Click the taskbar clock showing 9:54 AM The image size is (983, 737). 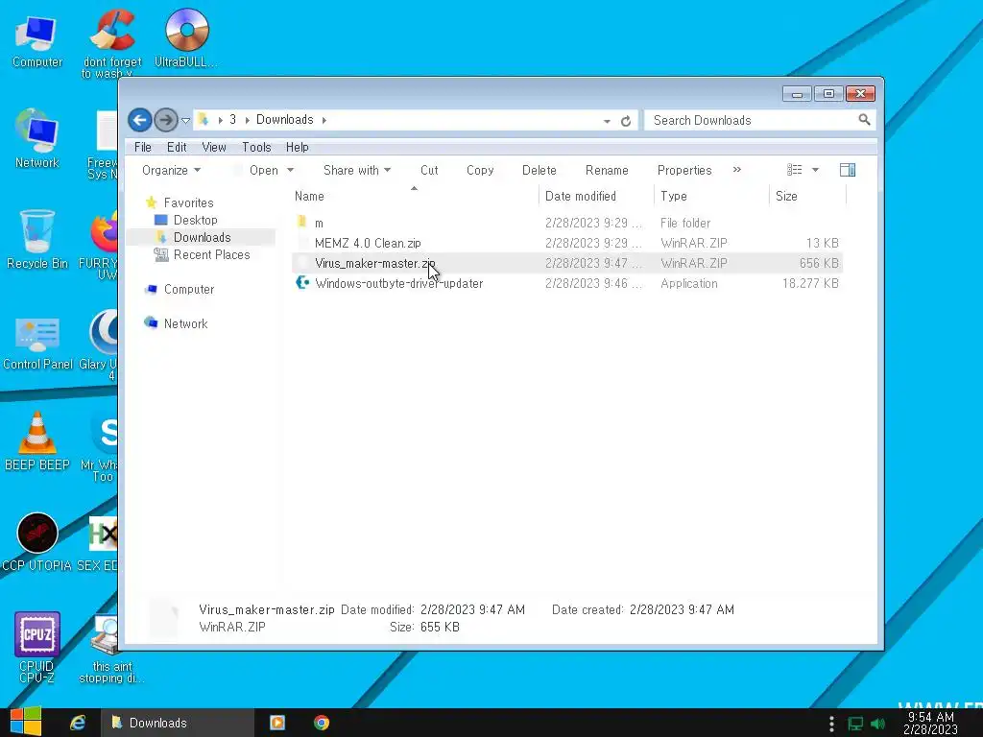pyautogui.click(x=930, y=723)
